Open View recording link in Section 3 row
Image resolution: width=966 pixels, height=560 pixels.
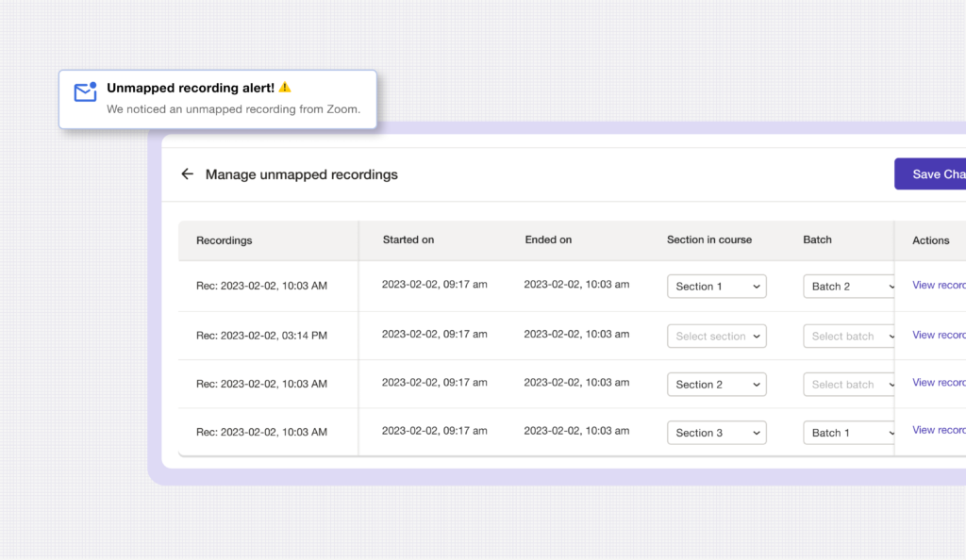pyautogui.click(x=939, y=430)
